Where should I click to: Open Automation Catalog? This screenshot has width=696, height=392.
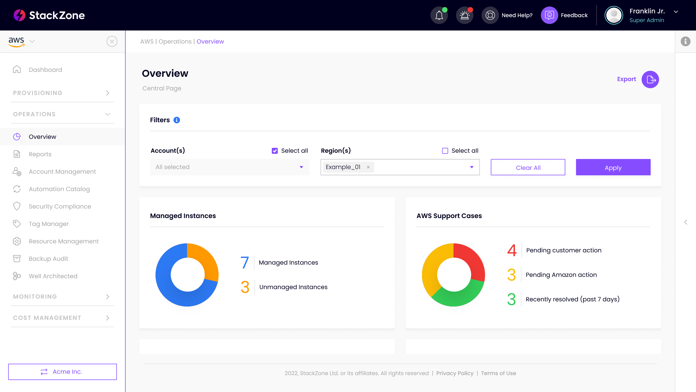click(x=63, y=189)
